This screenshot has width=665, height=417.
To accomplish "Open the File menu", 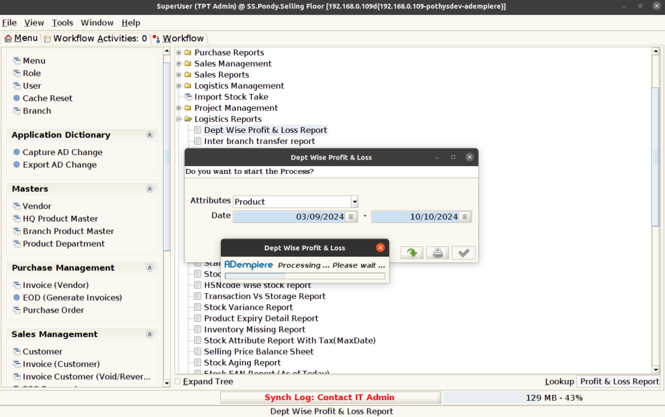I will tap(9, 23).
